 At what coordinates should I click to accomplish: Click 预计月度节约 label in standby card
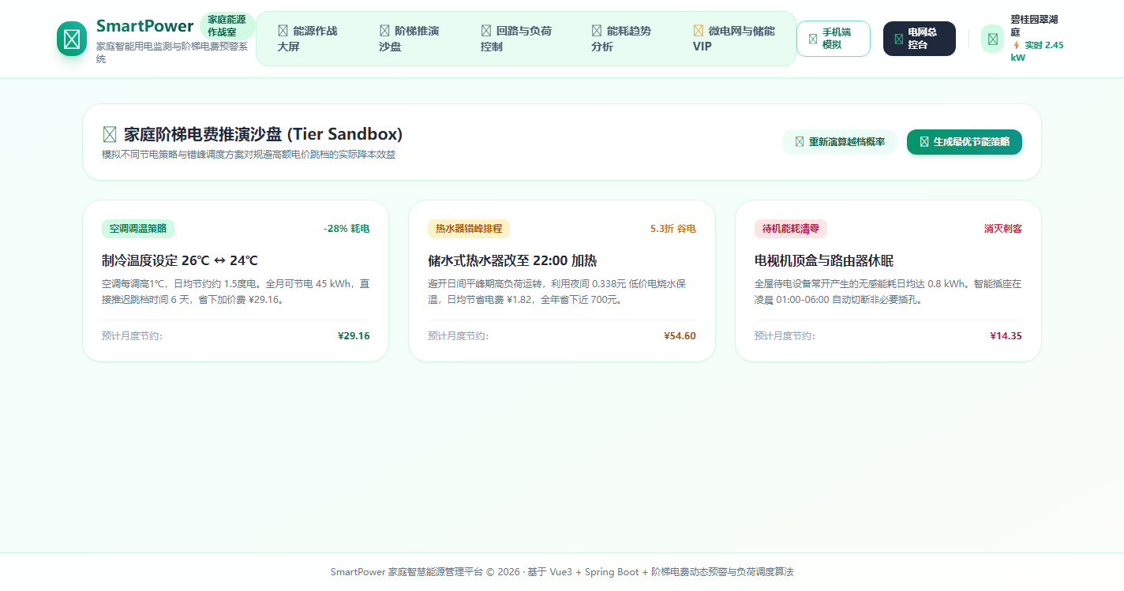[785, 336]
